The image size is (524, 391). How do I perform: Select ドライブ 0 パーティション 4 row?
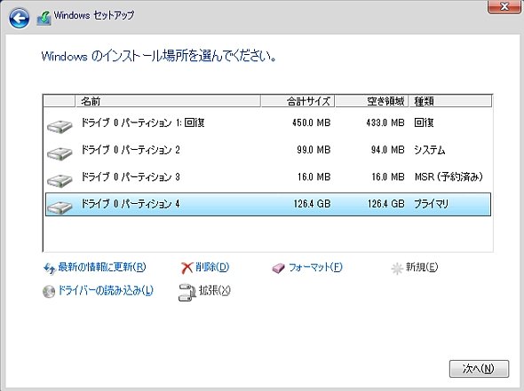[x=268, y=204]
